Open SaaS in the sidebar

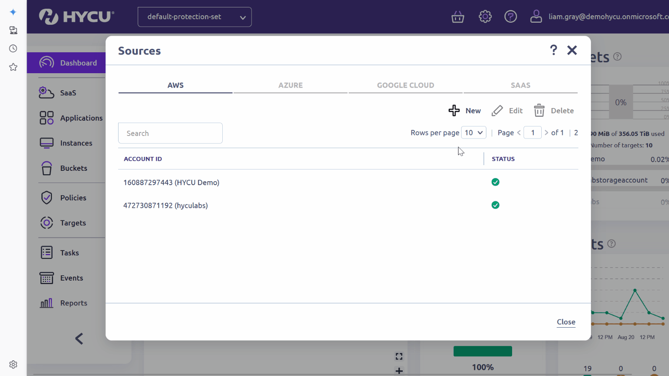pos(68,93)
